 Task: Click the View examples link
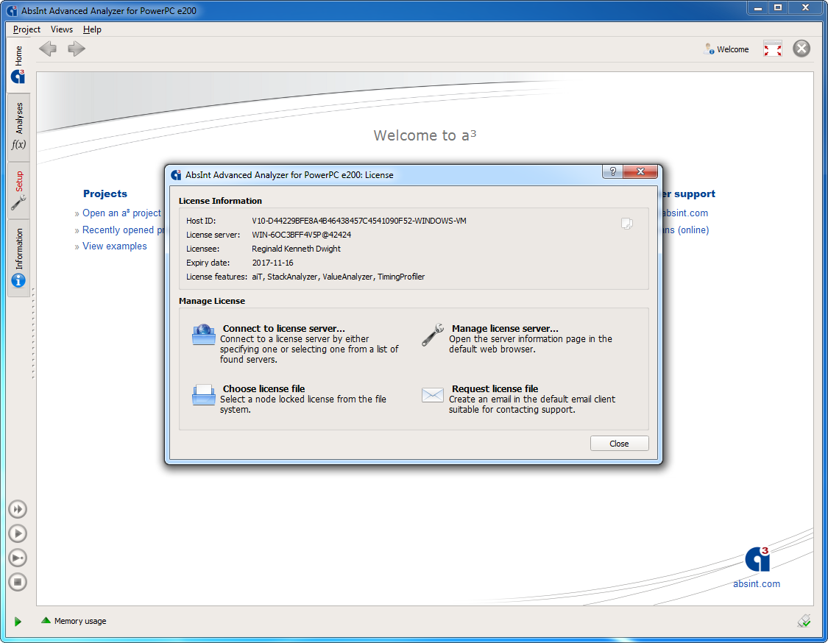[115, 246]
